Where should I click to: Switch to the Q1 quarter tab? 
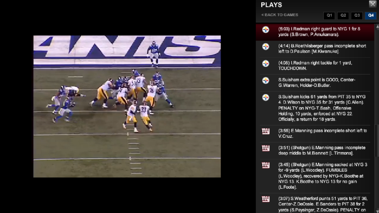(x=329, y=16)
